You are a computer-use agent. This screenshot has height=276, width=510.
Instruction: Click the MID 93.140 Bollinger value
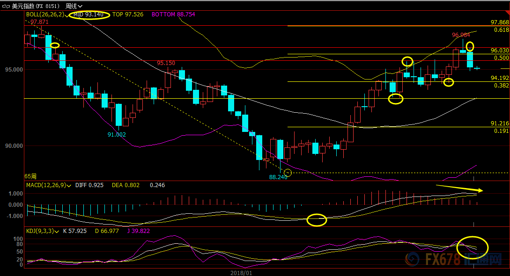[89, 15]
